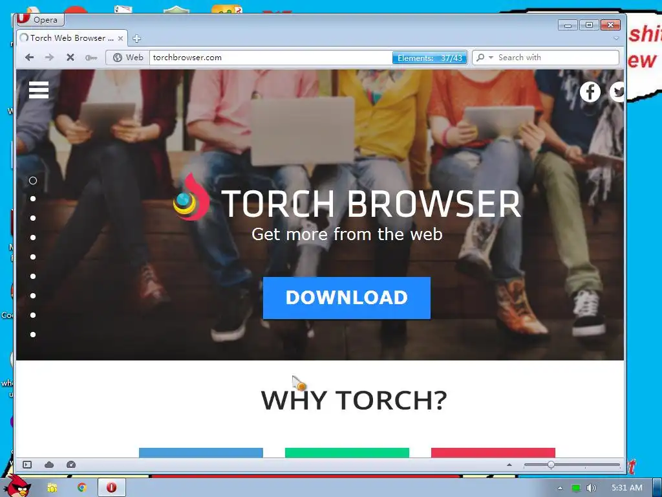
Task: Expand the closed tabs dropdown arrow
Action: 616,38
